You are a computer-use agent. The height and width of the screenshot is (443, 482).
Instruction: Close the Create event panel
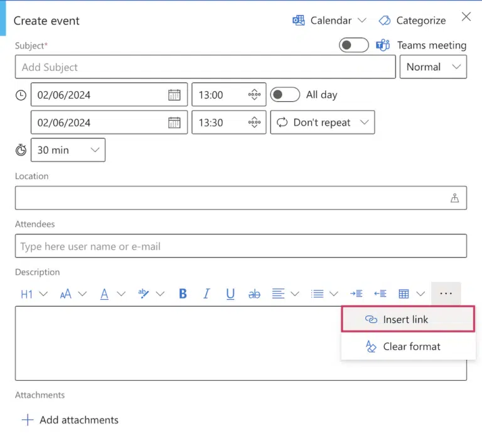click(x=466, y=16)
